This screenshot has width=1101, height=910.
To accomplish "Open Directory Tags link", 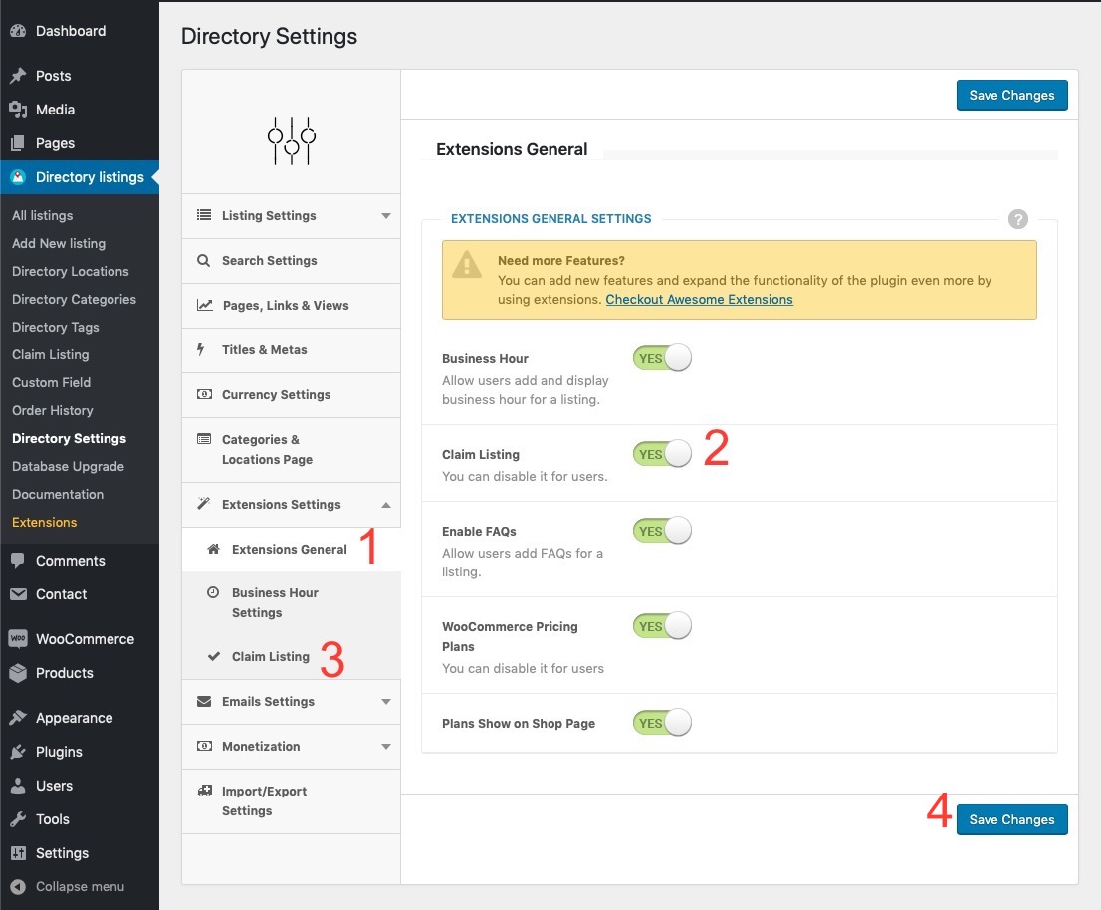I will 56,328.
